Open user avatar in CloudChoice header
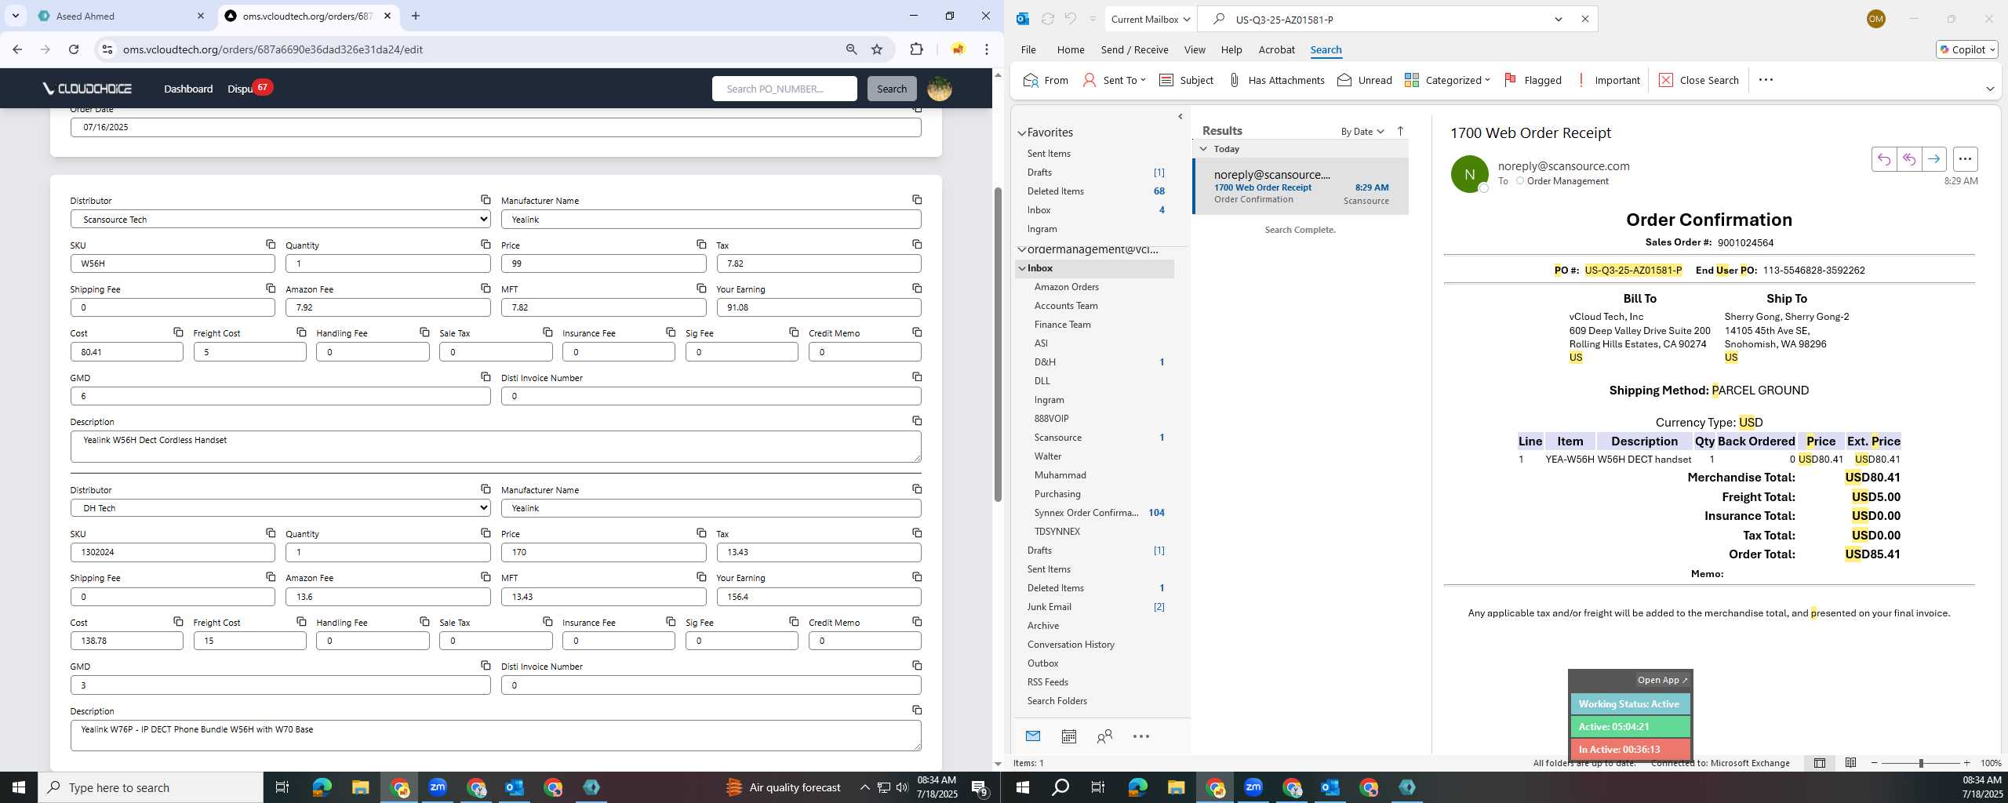The image size is (2008, 803). click(x=940, y=89)
